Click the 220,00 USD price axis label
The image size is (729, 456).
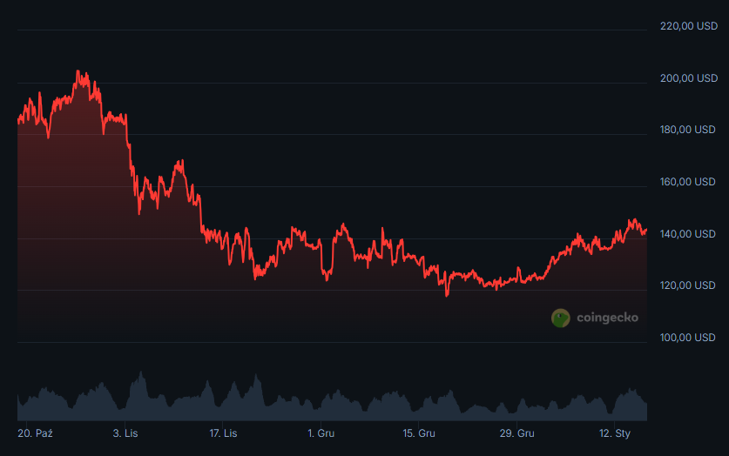point(688,26)
